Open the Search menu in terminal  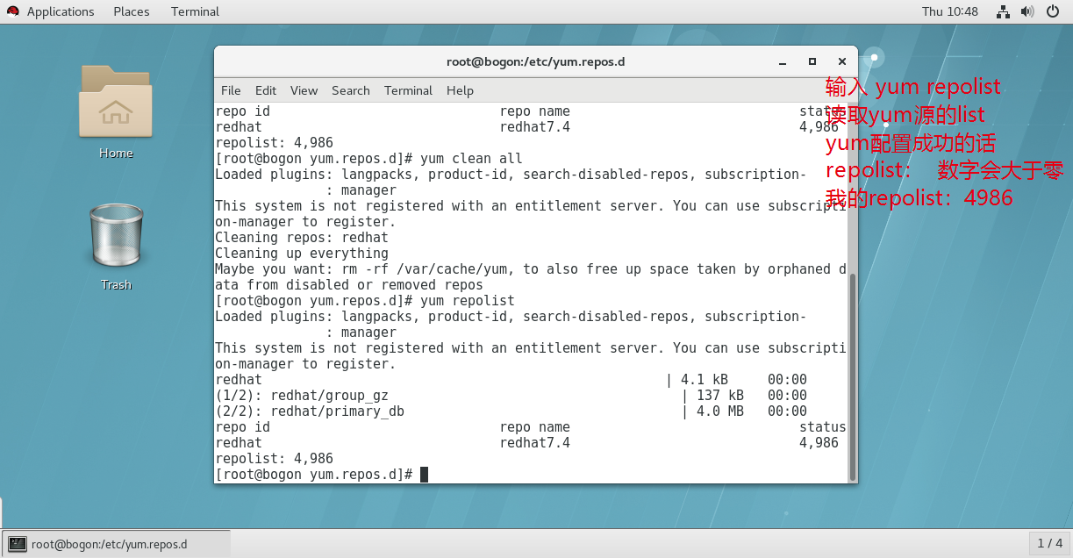click(351, 90)
